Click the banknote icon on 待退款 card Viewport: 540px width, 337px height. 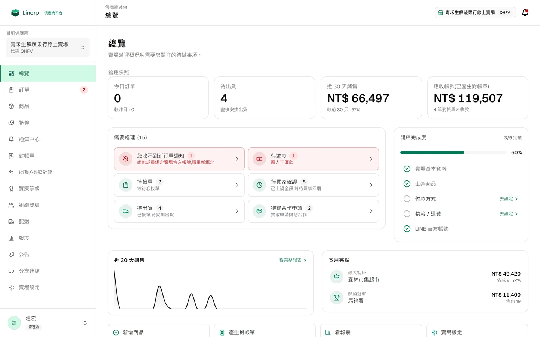[259, 159]
